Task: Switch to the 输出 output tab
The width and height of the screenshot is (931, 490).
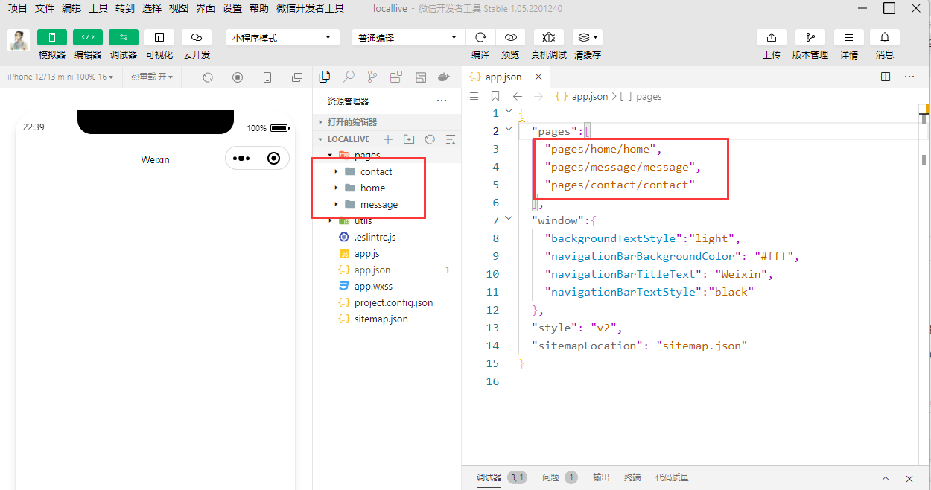Action: click(x=601, y=477)
